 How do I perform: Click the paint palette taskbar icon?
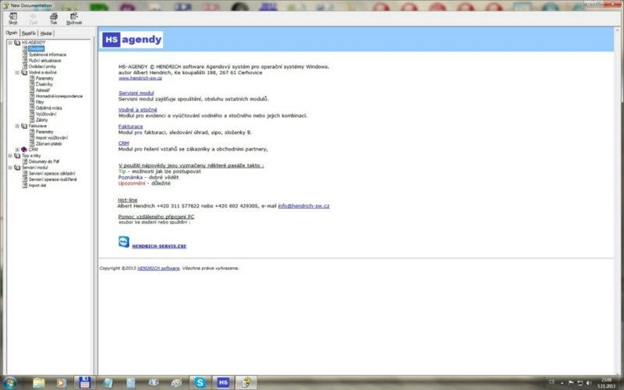(176, 383)
